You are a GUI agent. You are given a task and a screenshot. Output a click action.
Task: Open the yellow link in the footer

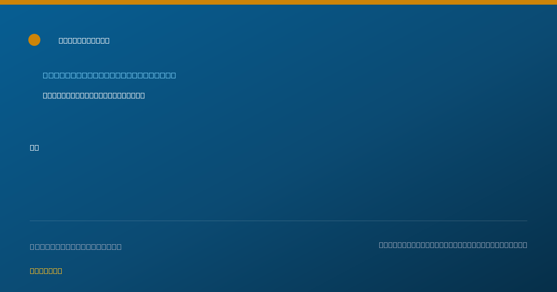coord(46,271)
